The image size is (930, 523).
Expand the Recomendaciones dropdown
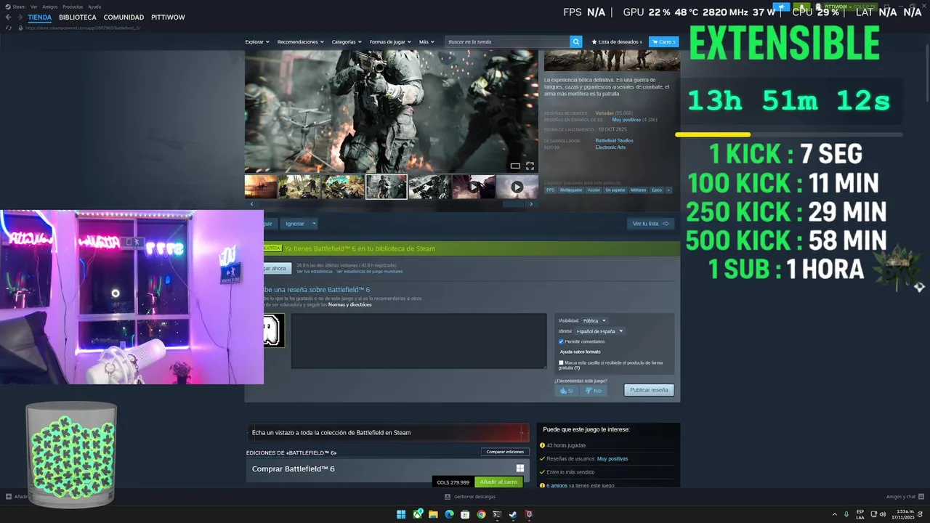(301, 41)
